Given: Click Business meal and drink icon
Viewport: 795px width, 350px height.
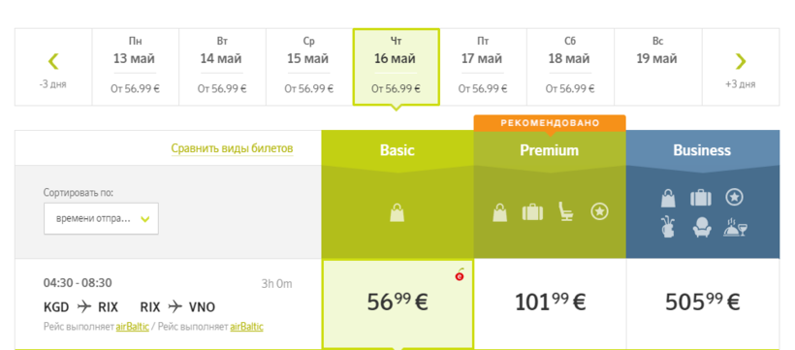Looking at the screenshot, I should (735, 227).
